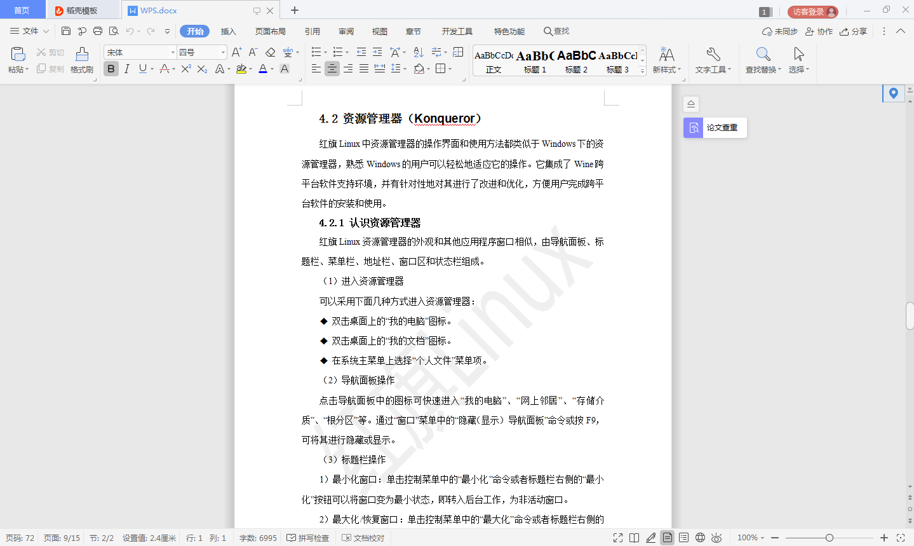The image size is (914, 546).
Task: Apply distributed alignment
Action: pyautogui.click(x=380, y=69)
